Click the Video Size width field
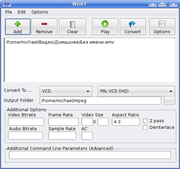The image size is (180, 169). 87,122
